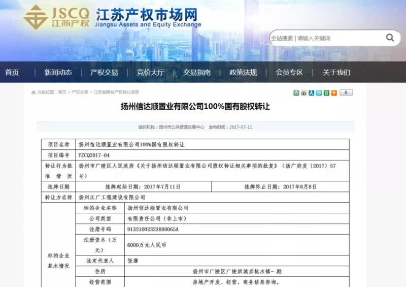Open the 产权交易 nav menu
Screen dimensions: 406x287
[x=104, y=72]
